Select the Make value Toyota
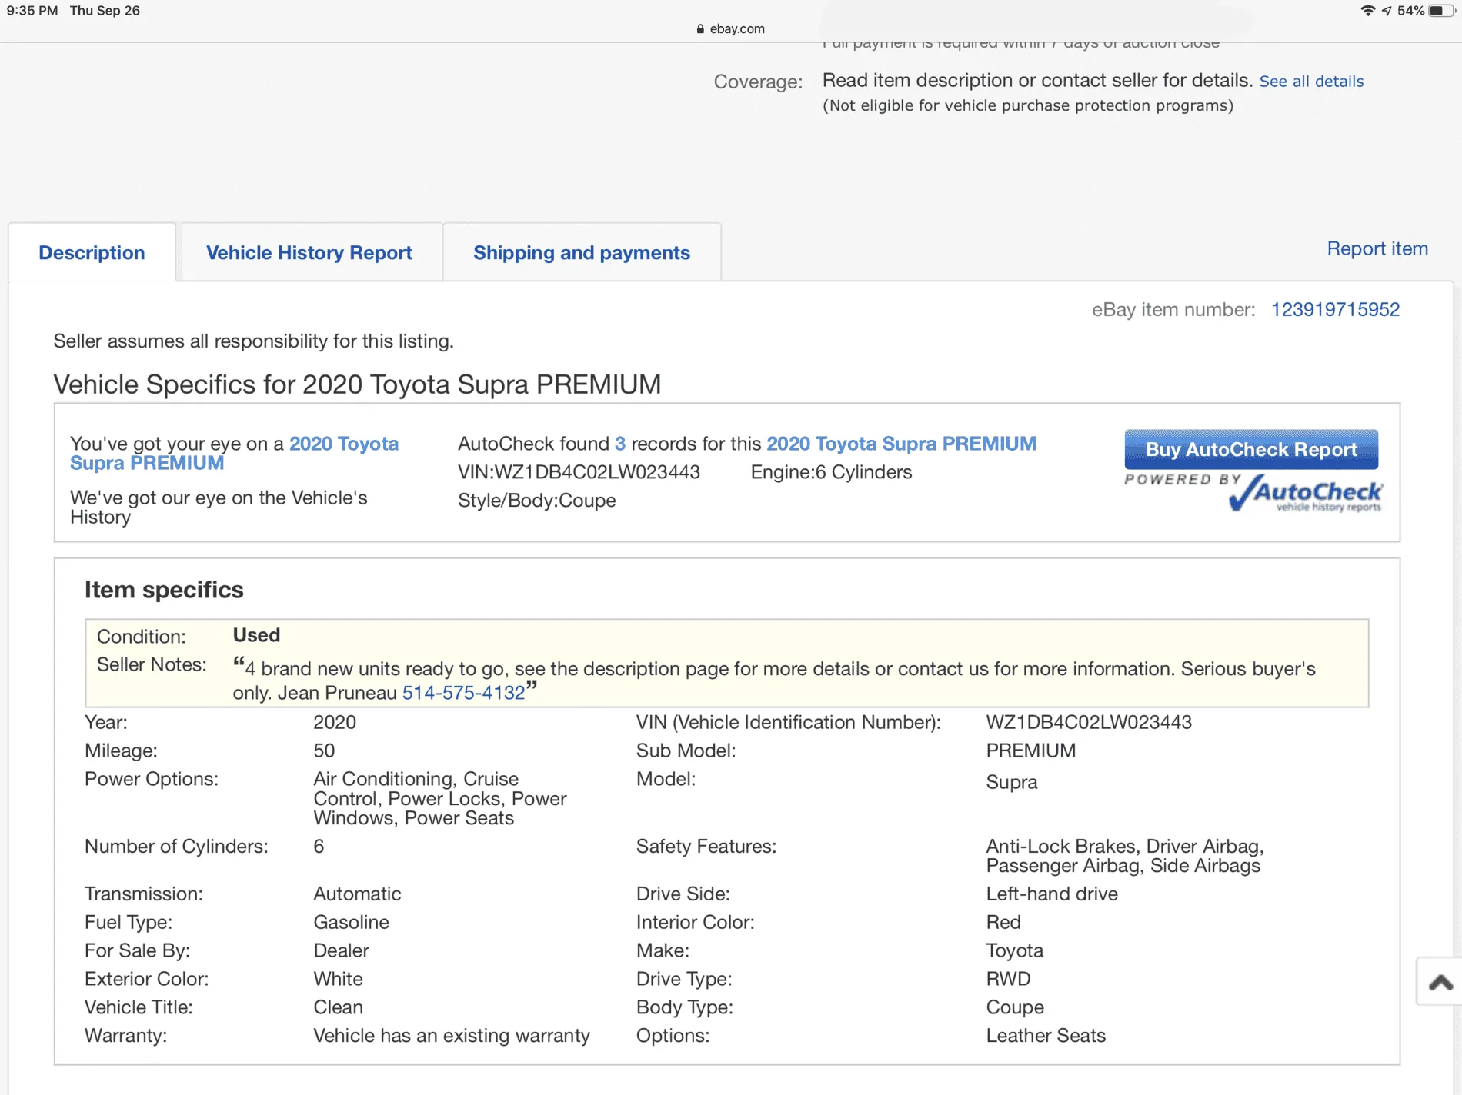The width and height of the screenshot is (1462, 1095). pos(1014,950)
